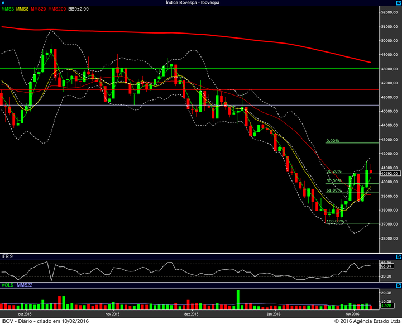402x324 pixels.
Task: Select the BB9±2,00 Bollinger label
Action: 79,9
